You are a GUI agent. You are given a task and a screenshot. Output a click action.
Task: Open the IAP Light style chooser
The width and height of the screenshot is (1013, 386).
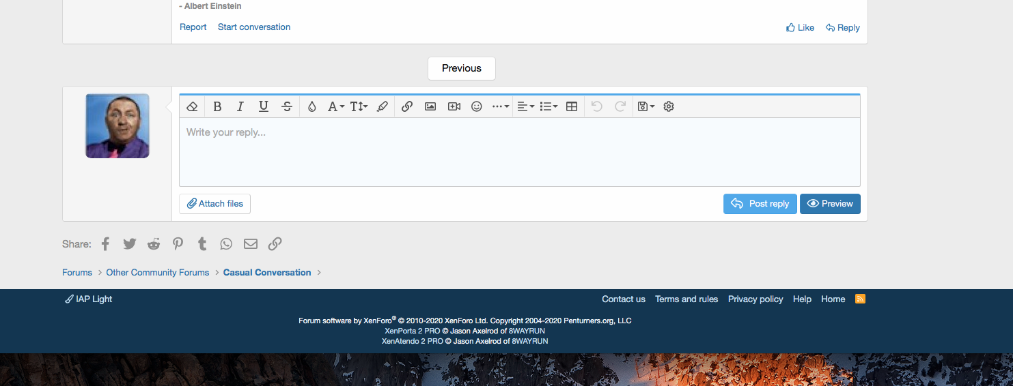click(x=89, y=299)
